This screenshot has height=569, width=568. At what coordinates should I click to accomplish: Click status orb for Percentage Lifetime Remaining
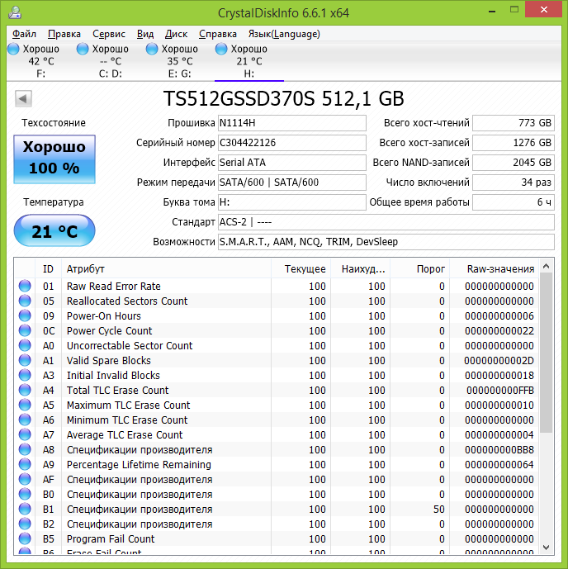click(x=25, y=464)
